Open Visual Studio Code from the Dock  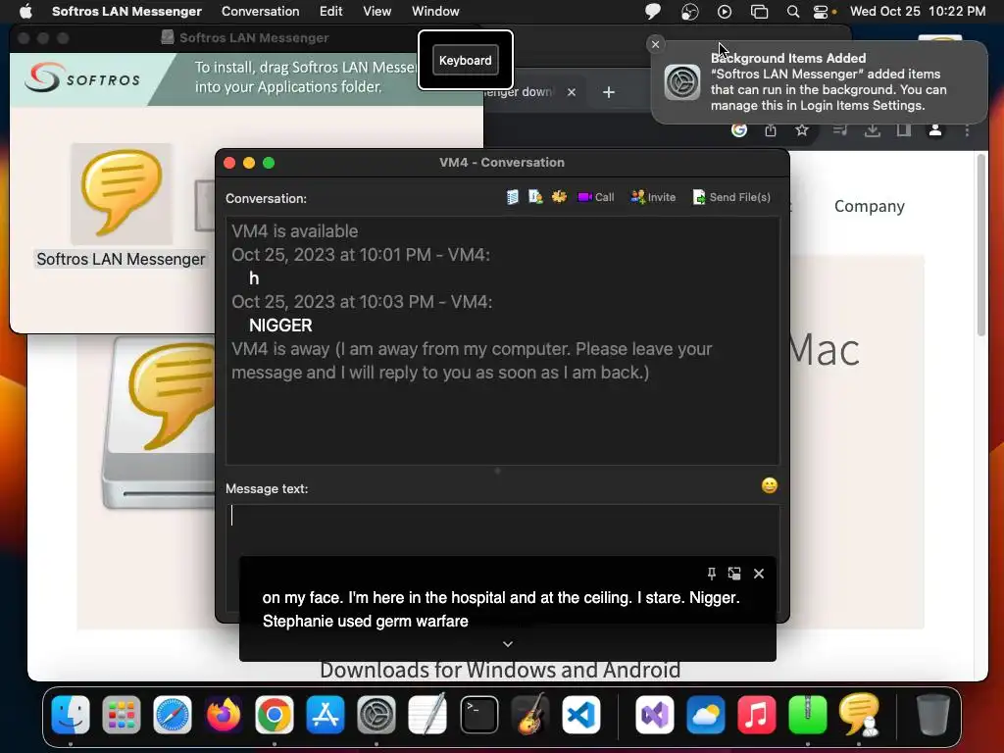point(581,715)
